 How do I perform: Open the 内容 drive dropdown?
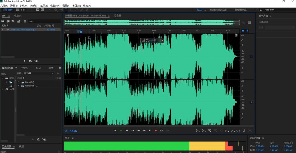pos(39,73)
